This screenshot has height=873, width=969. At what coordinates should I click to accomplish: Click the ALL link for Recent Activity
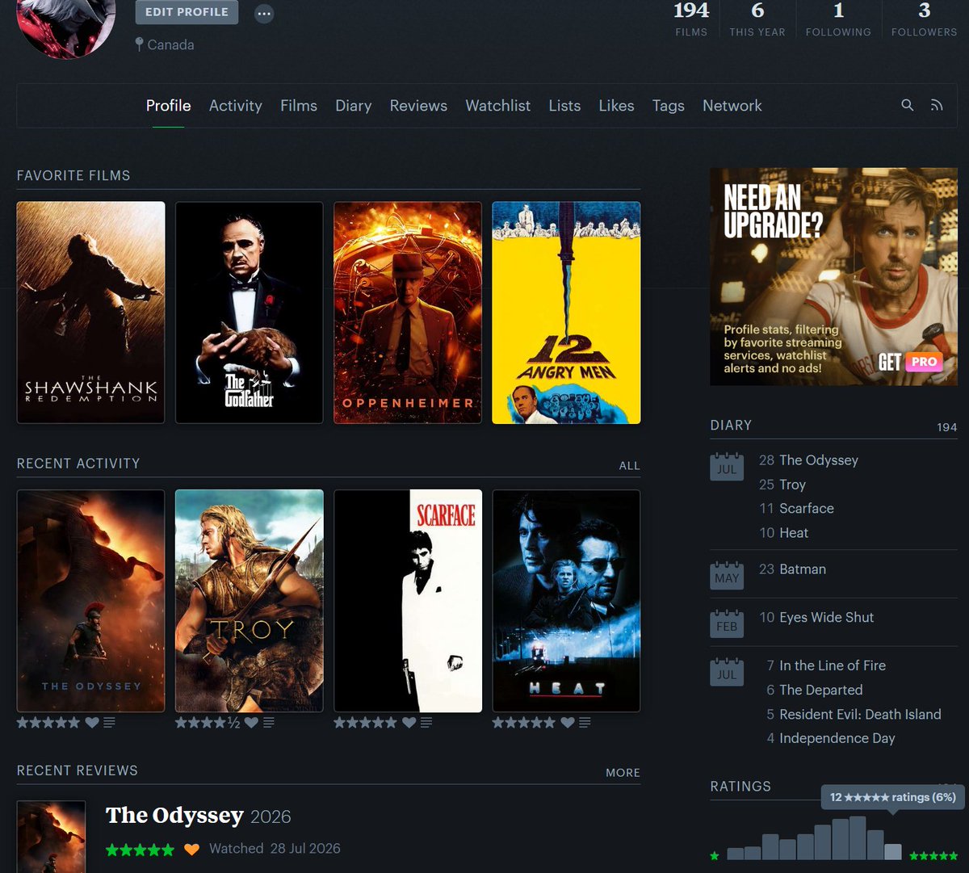[x=630, y=466]
